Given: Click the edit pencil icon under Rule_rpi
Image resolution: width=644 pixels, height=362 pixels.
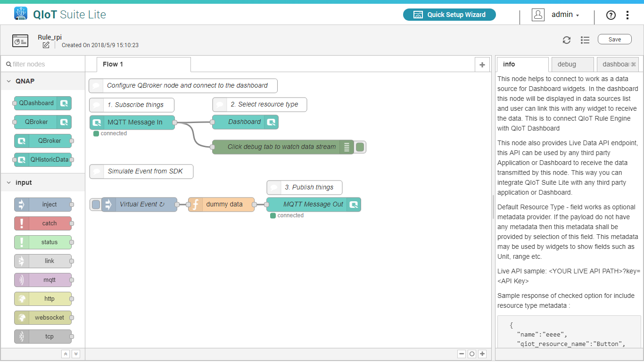Looking at the screenshot, I should pos(46,45).
